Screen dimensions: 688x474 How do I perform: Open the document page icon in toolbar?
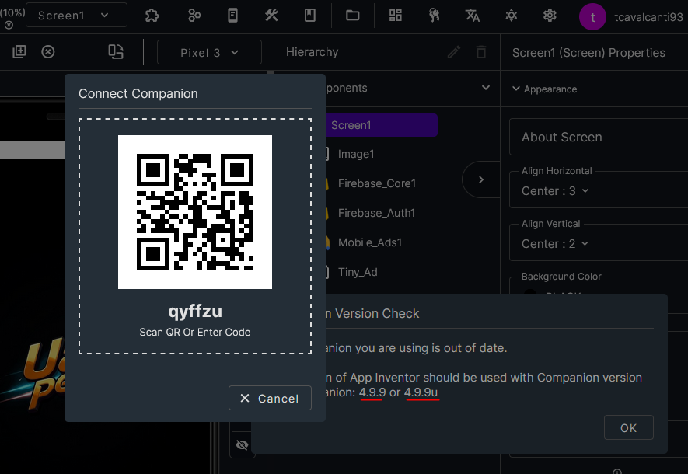point(233,16)
